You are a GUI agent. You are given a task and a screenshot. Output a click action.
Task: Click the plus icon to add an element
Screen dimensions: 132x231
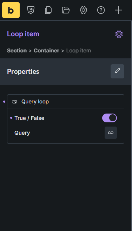tap(118, 10)
